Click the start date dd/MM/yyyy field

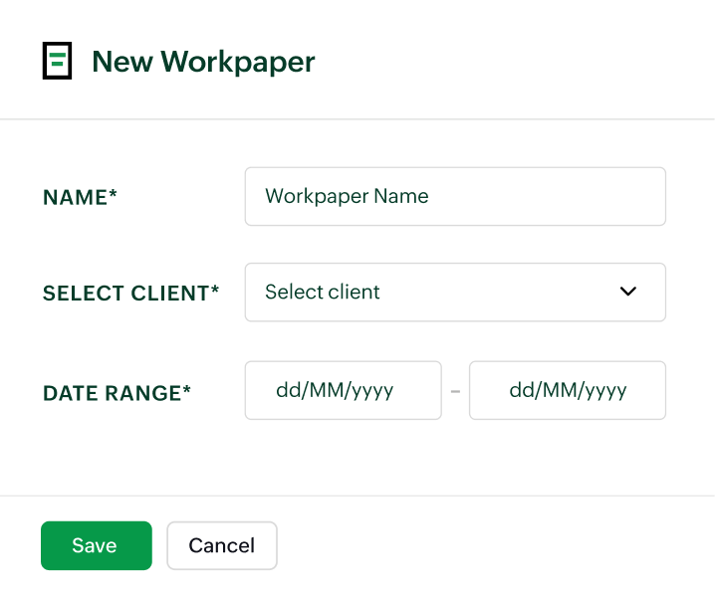(343, 390)
